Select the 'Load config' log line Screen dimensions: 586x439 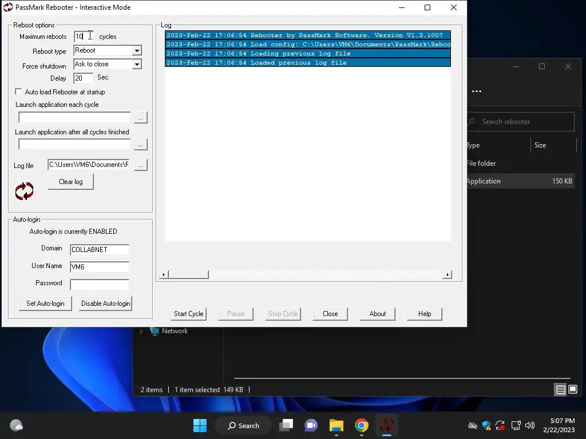click(x=308, y=45)
